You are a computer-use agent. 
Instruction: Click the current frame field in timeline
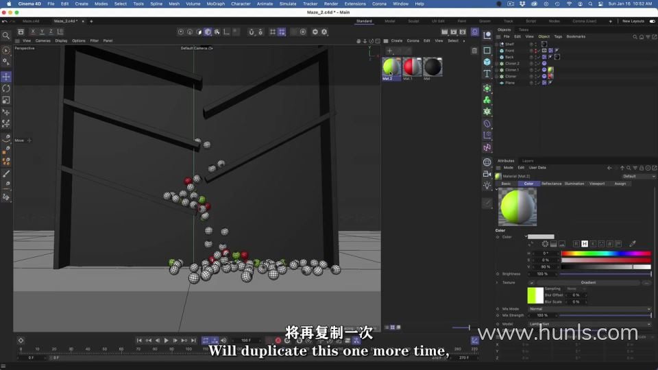tap(245, 341)
